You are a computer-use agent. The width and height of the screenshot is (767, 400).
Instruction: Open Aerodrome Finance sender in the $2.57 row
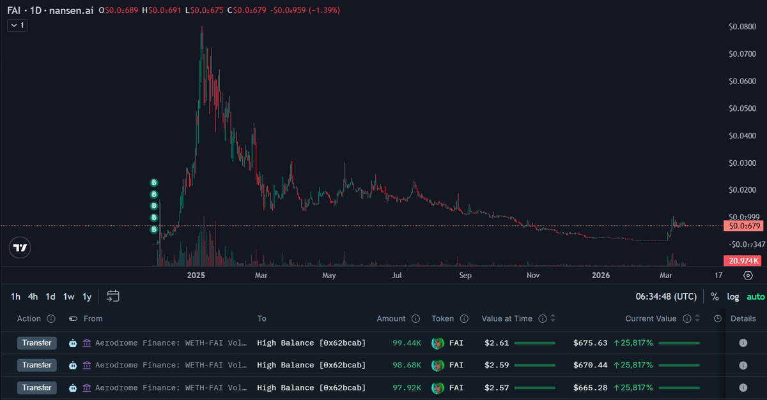[171, 387]
